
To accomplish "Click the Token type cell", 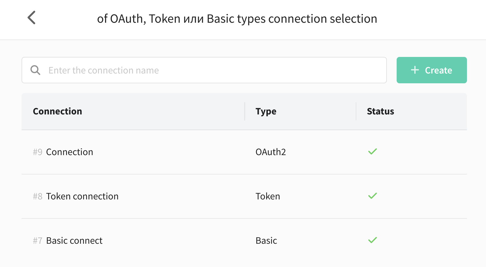I will [268, 196].
